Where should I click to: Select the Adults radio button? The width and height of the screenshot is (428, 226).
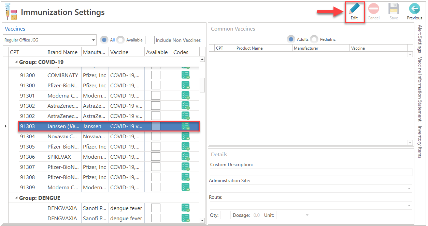291,39
